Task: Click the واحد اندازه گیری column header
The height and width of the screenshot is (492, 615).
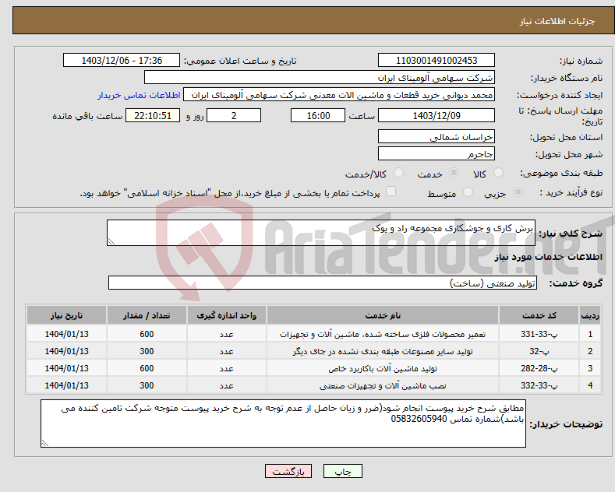Action: (226, 315)
